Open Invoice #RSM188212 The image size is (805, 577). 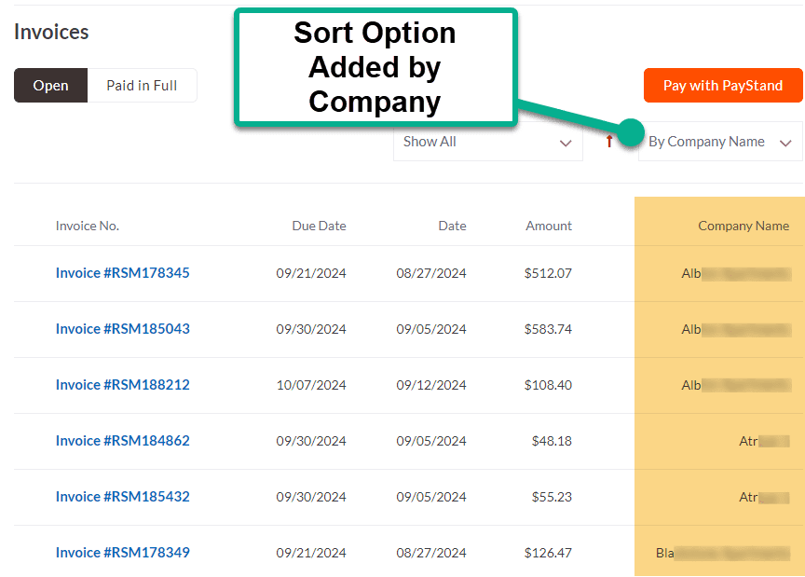(x=123, y=385)
